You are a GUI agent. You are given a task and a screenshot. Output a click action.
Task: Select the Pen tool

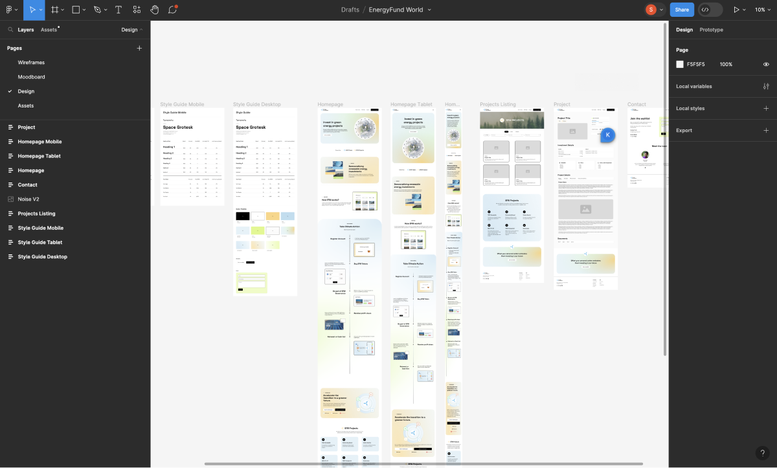point(97,10)
